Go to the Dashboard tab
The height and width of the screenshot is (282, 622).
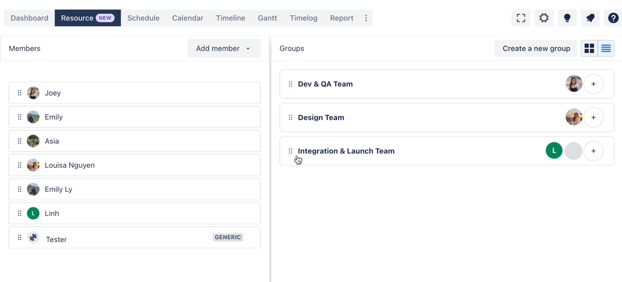click(30, 18)
